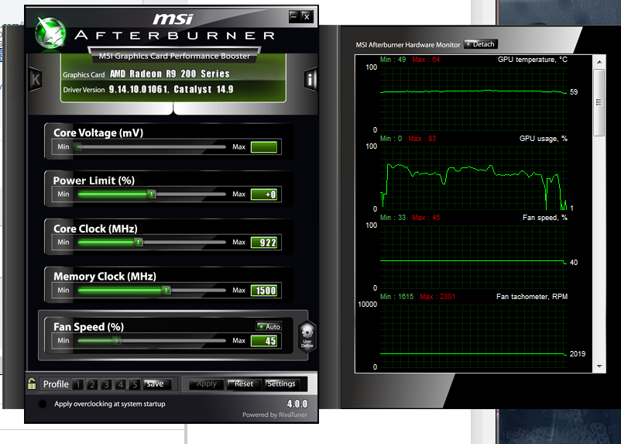Select profile slot 1

[x=78, y=384]
